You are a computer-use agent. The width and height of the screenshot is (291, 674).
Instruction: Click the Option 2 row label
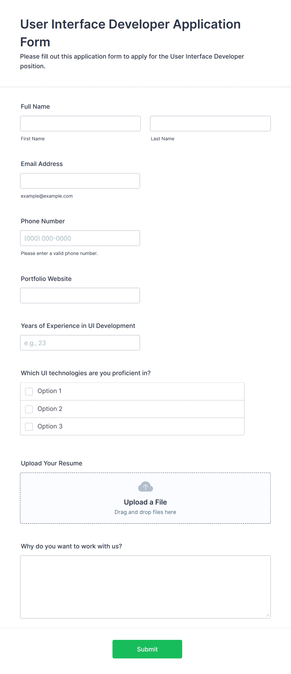point(50,409)
